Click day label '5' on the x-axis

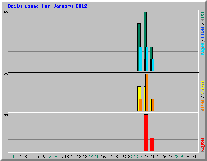[x=38, y=157]
